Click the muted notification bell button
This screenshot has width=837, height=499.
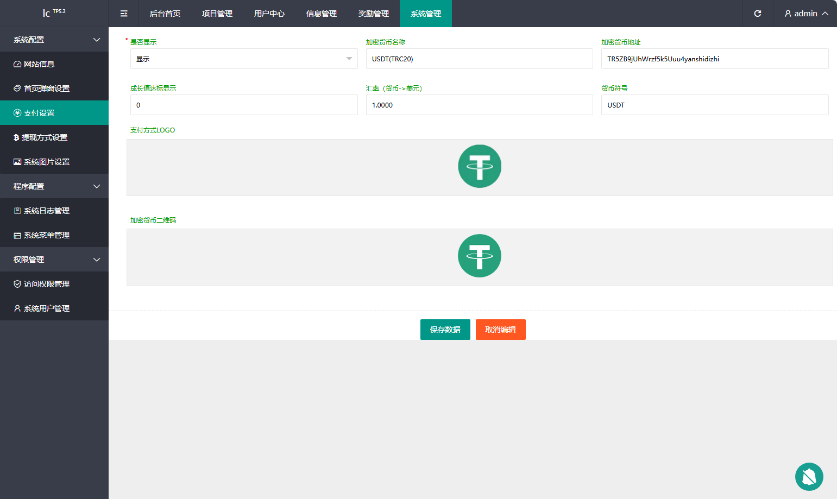[809, 477]
